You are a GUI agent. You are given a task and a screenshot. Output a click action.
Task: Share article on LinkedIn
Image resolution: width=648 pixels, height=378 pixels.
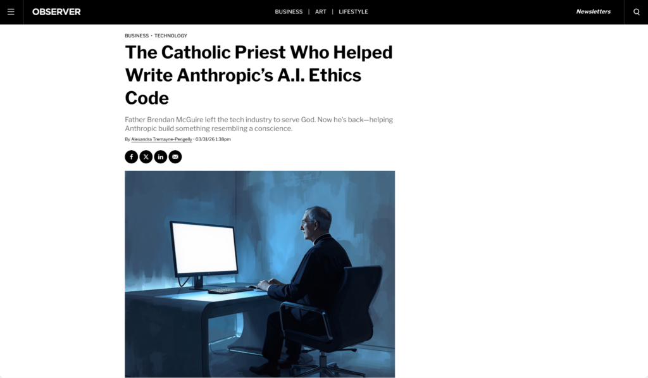(160, 157)
